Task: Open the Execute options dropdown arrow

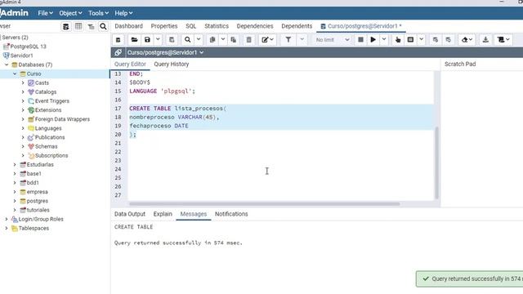Action: [384, 40]
